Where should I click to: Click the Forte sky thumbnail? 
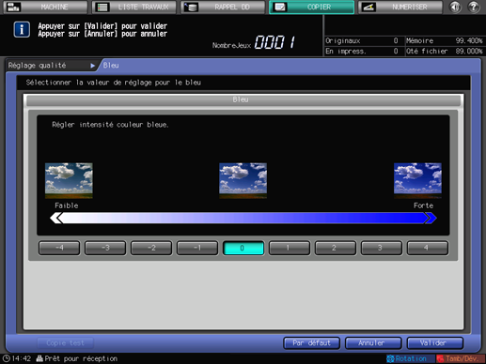pos(417,180)
